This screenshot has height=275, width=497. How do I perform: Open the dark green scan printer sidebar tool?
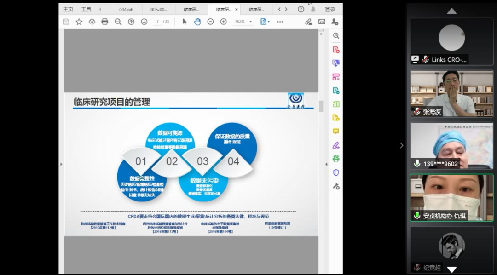pyautogui.click(x=336, y=159)
